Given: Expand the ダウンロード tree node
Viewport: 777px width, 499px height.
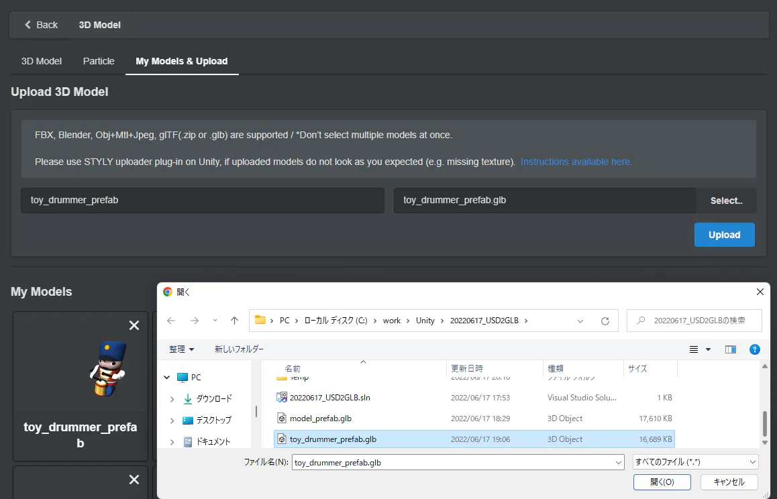Looking at the screenshot, I should 172,399.
